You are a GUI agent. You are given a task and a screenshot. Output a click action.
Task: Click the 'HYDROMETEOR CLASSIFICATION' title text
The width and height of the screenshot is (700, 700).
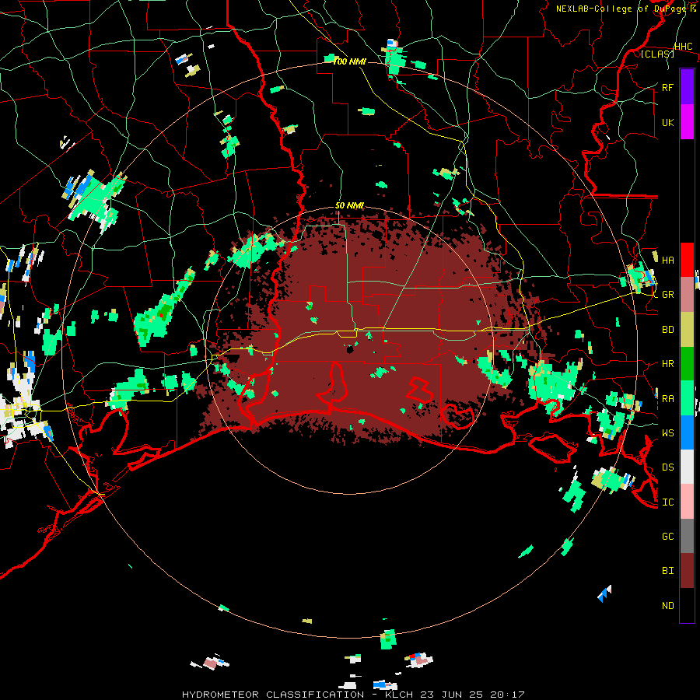click(x=273, y=695)
